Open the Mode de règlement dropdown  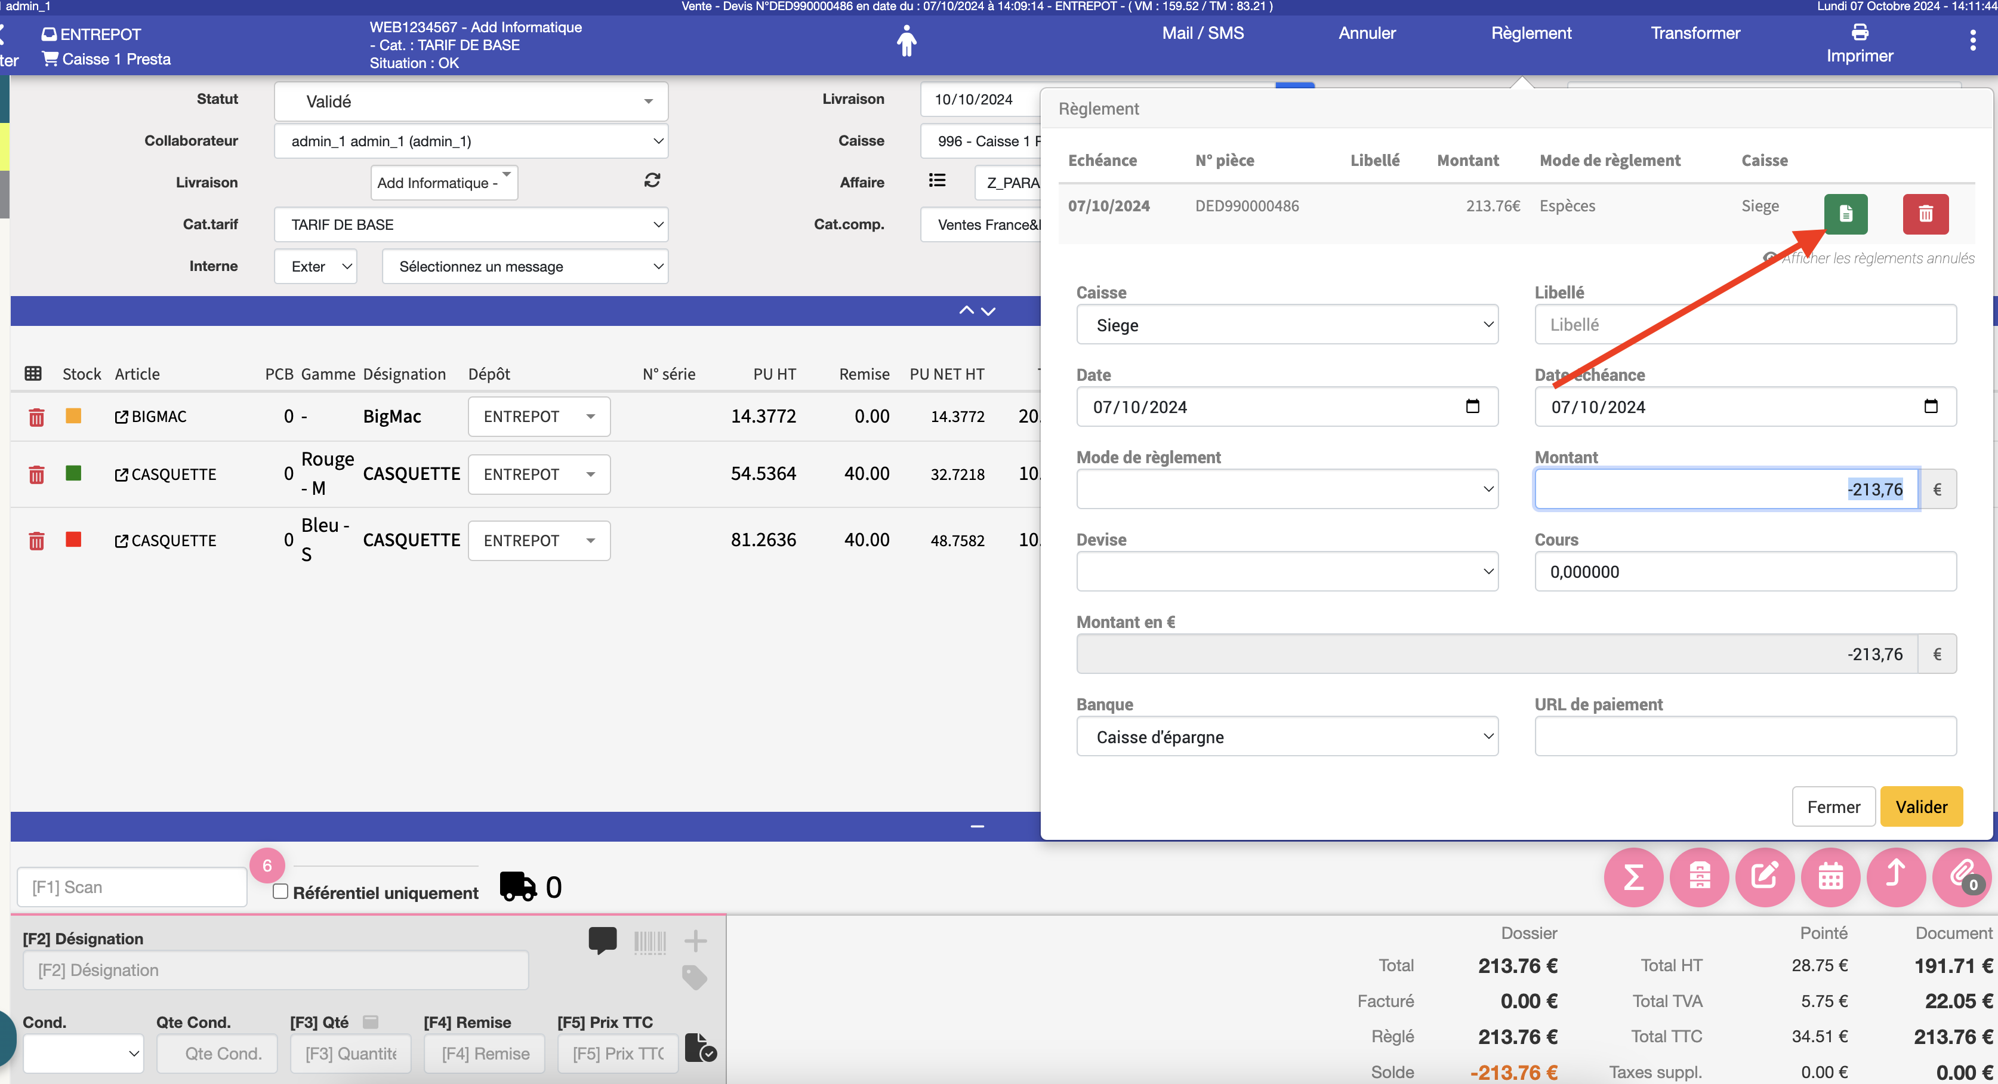click(x=1287, y=489)
